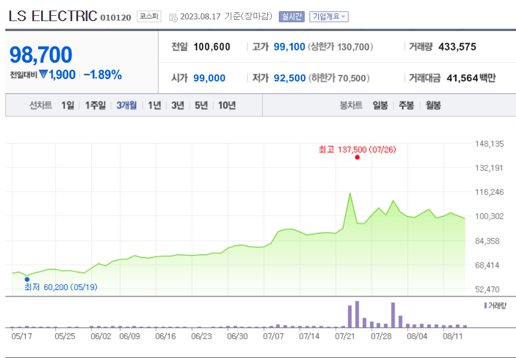Click the purple 거래량 legend swatch
516x358 pixels.
485,306
